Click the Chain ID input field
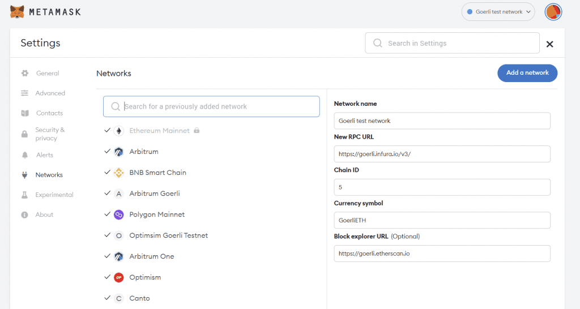The image size is (580, 309). (442, 187)
